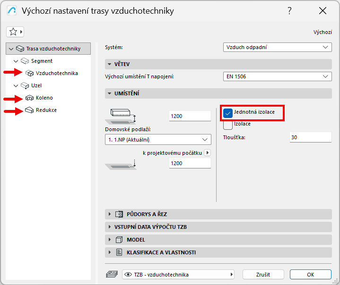Click the layer stack icon at the bottom

click(x=112, y=275)
